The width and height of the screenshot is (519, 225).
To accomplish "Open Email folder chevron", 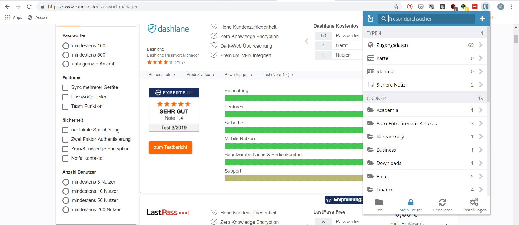I will tap(481, 176).
